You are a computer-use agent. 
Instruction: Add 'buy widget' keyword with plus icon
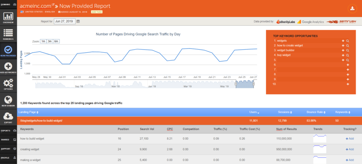point(343,55)
